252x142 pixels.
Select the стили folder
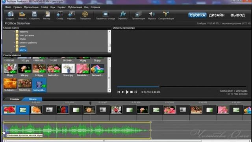click(x=23, y=39)
